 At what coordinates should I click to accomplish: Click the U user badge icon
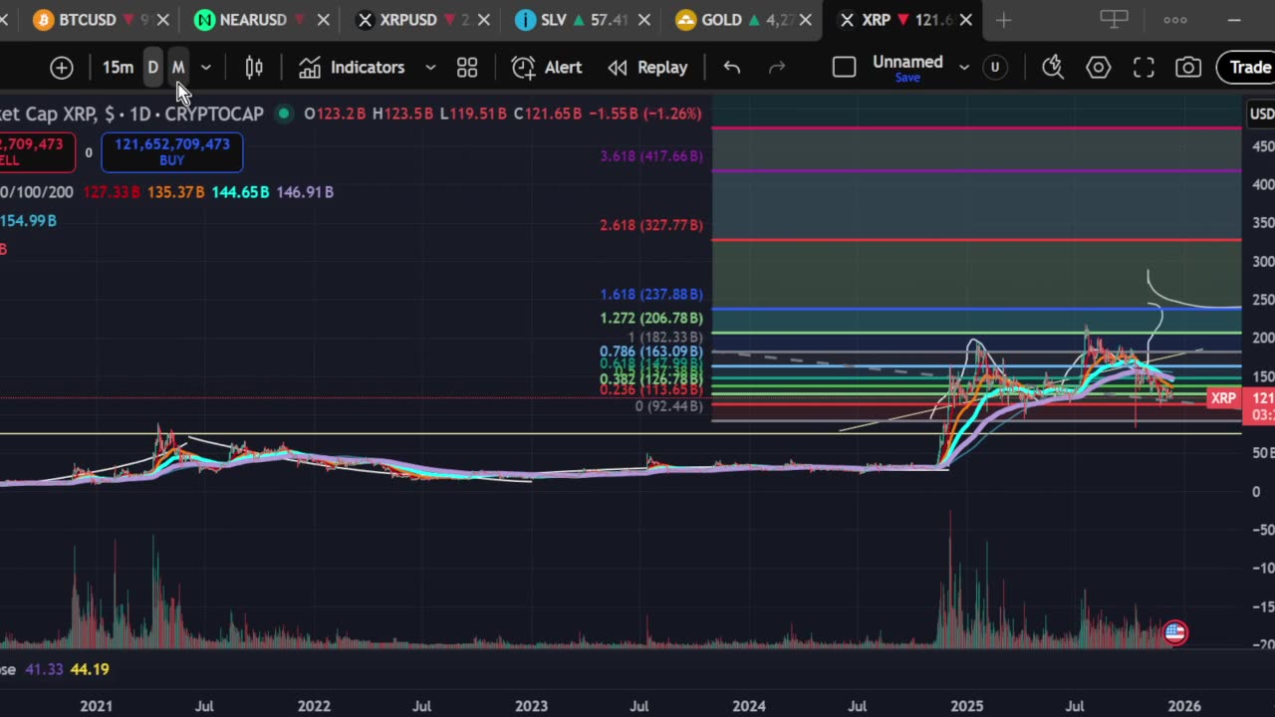994,68
